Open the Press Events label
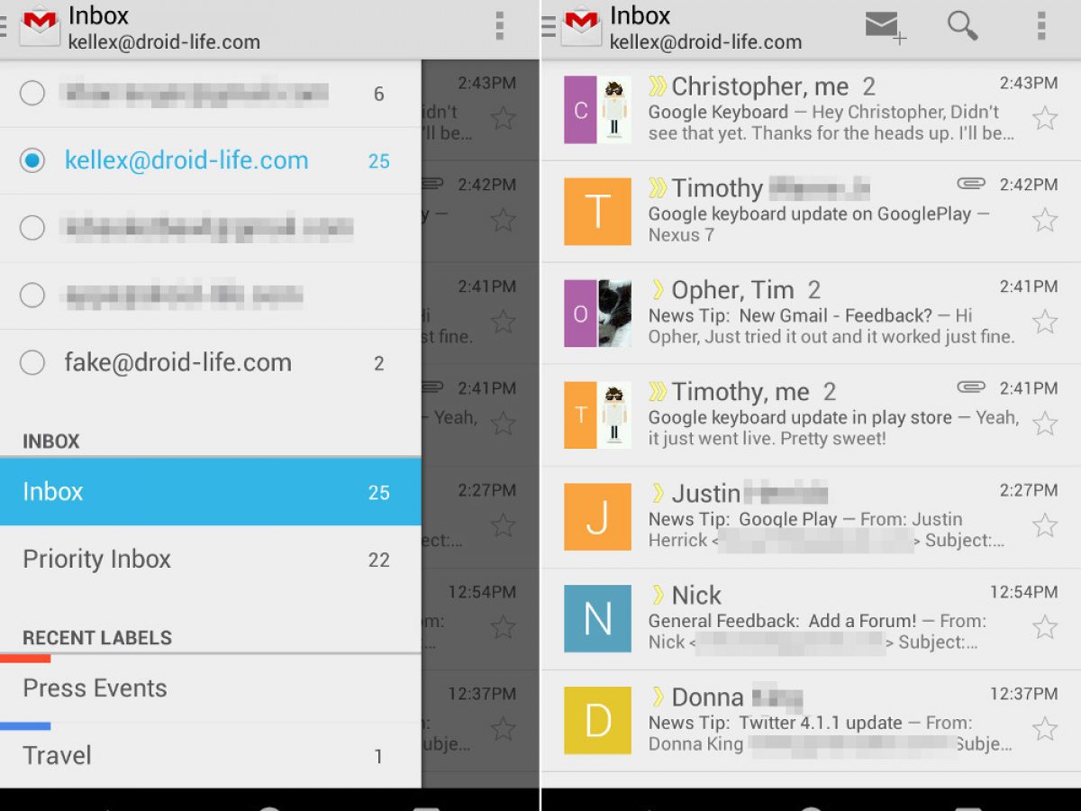This screenshot has height=811, width=1081. 211,688
